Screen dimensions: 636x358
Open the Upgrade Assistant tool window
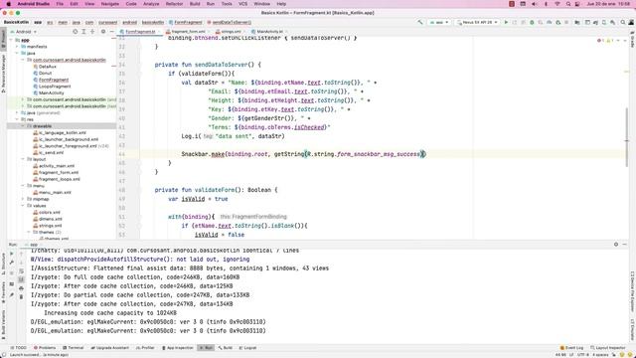(110, 348)
